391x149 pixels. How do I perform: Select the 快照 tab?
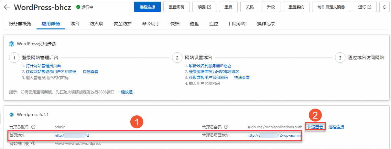pyautogui.click(x=175, y=24)
